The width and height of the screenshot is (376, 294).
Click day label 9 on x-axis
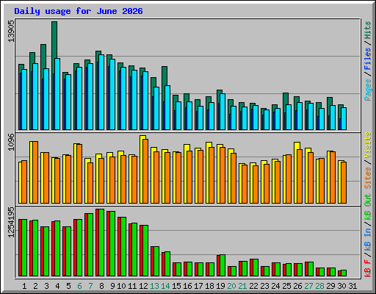pos(112,286)
